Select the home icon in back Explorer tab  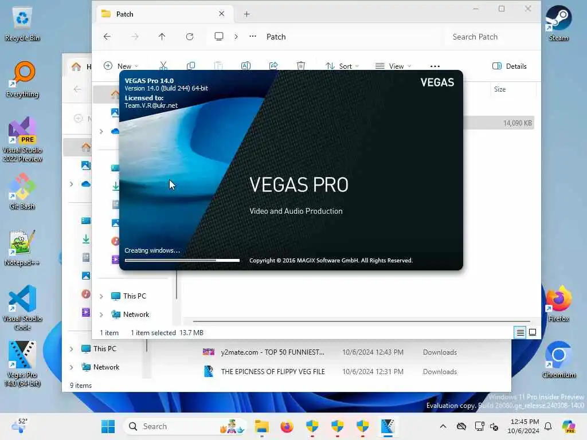click(76, 66)
